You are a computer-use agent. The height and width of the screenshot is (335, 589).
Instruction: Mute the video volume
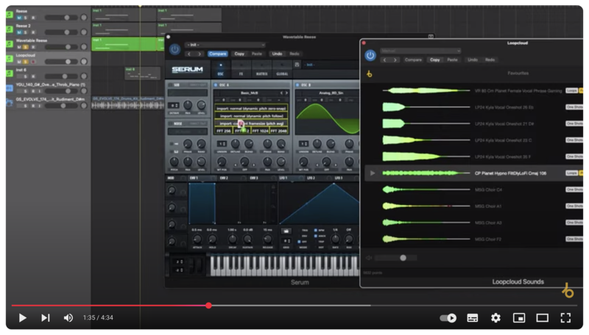pos(68,318)
